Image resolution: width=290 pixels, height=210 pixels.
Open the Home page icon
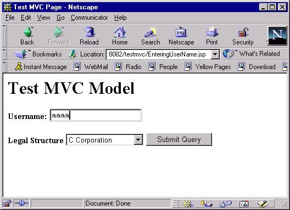point(120,32)
